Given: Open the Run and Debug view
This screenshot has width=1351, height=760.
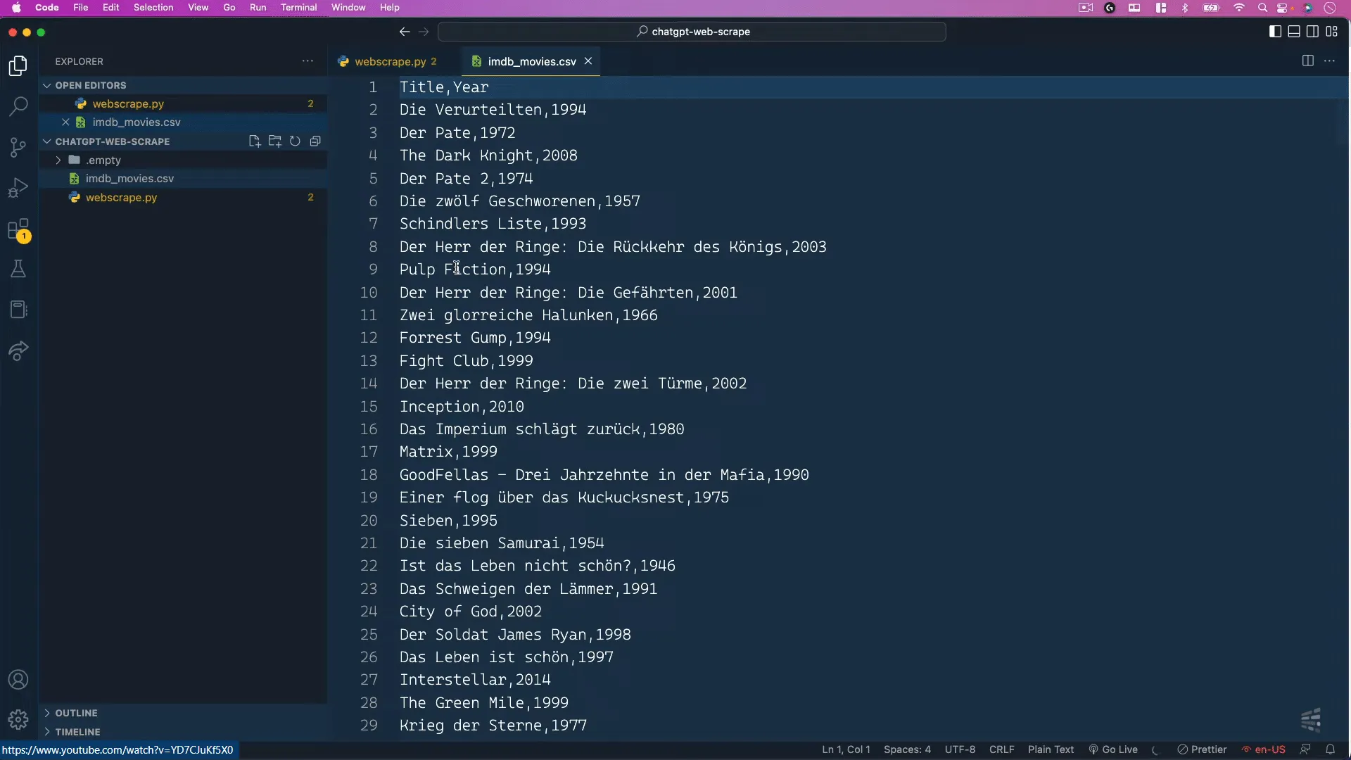Looking at the screenshot, I should point(18,188).
